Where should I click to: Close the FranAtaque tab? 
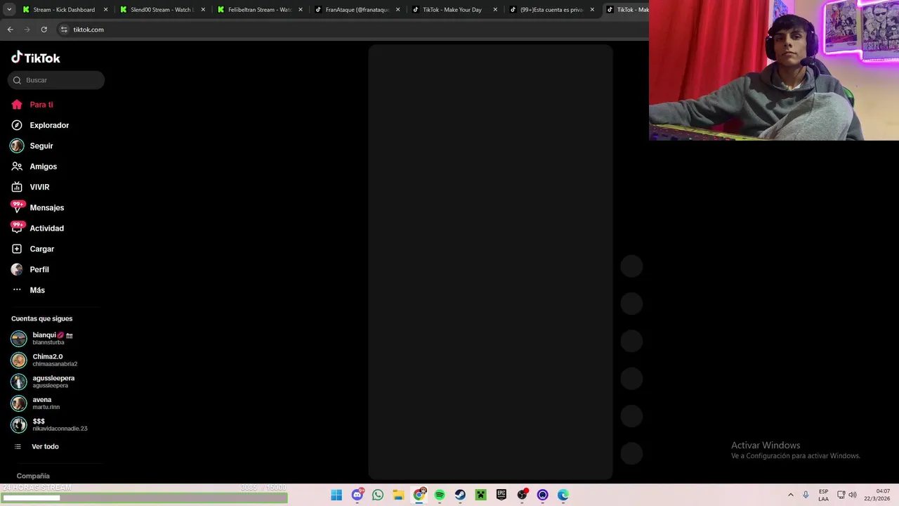398,10
